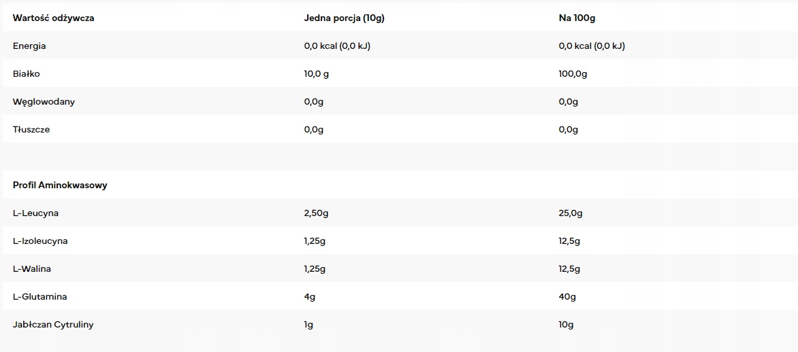Click the "L-Leucyna" row label
The width and height of the screenshot is (798, 352).
click(x=35, y=213)
